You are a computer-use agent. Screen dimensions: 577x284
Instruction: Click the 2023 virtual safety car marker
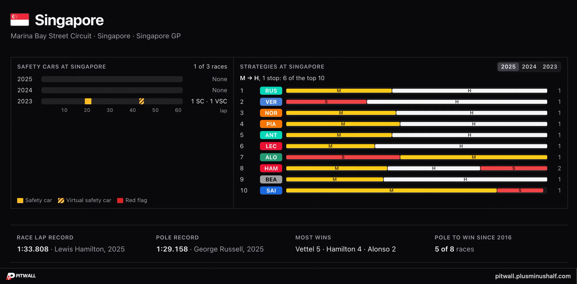pyautogui.click(x=142, y=101)
